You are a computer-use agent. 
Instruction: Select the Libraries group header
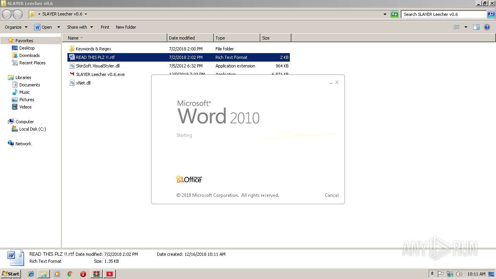[23, 77]
